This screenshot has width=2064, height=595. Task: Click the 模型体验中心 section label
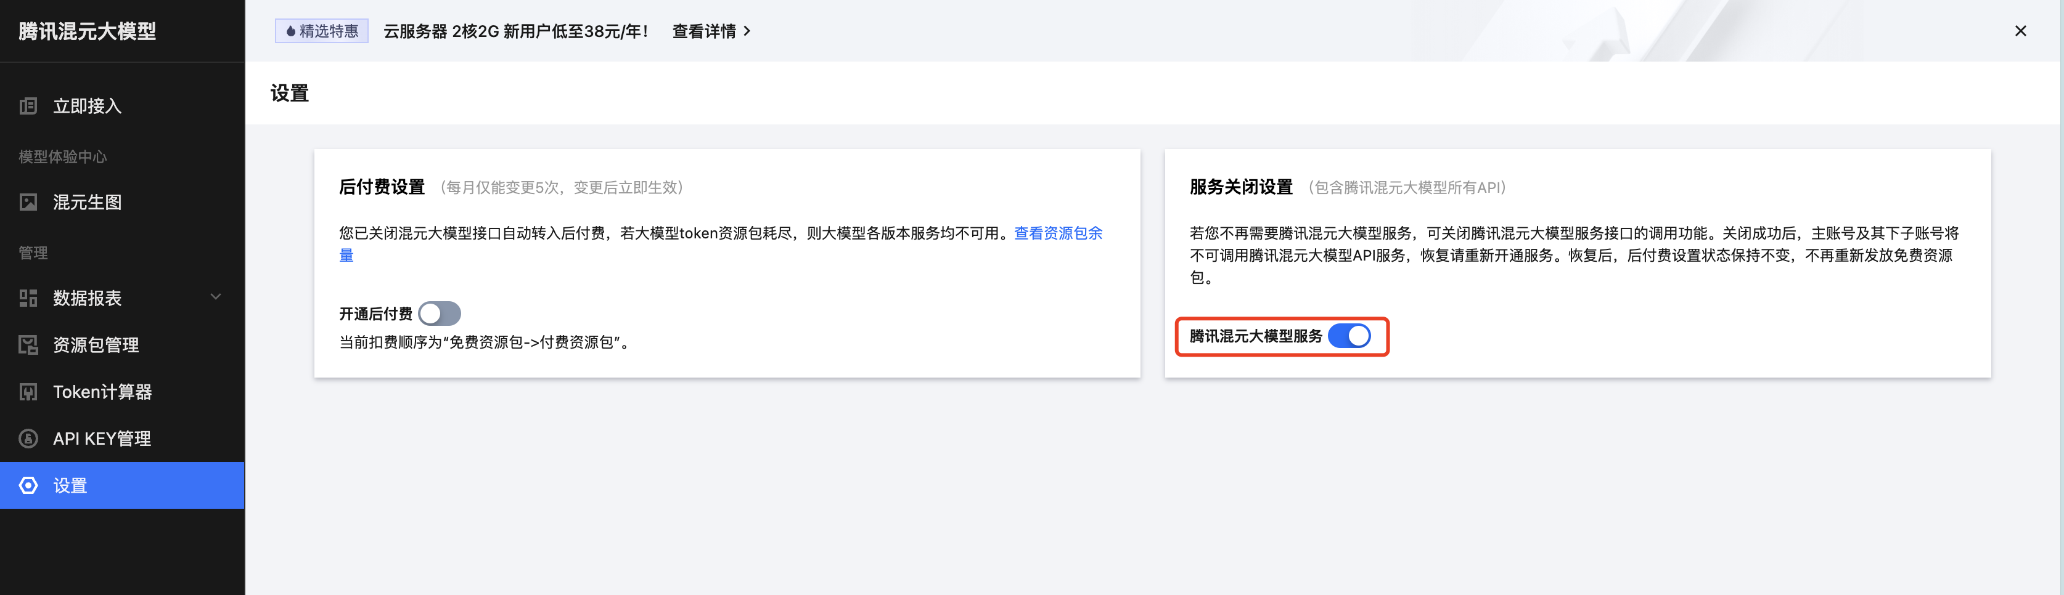62,157
